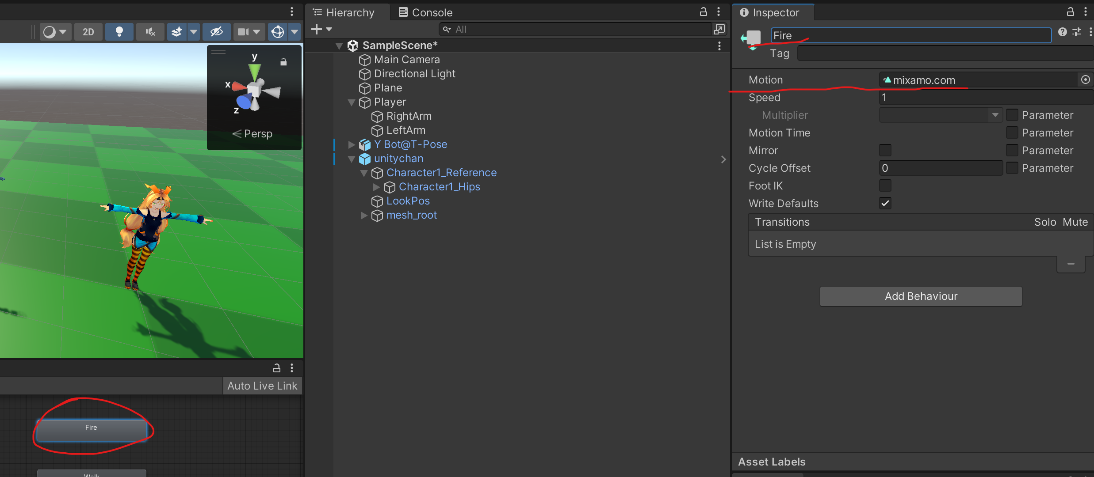The image size is (1094, 477).
Task: Toggle 2D scene view mode
Action: [x=88, y=32]
